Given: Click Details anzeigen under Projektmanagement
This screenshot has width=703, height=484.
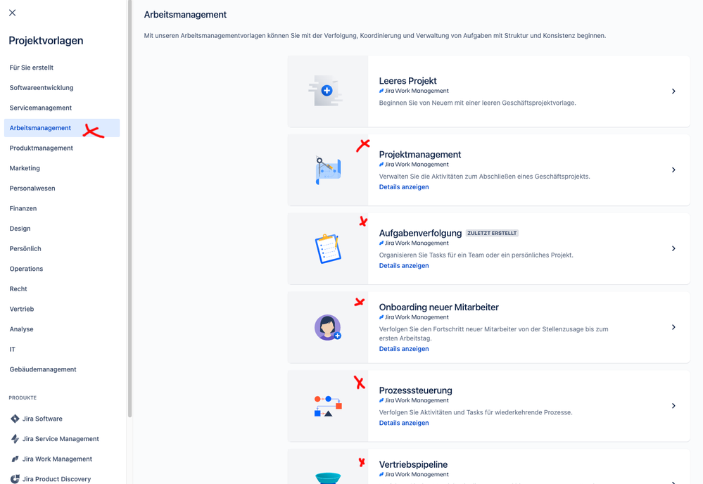Looking at the screenshot, I should coord(404,187).
